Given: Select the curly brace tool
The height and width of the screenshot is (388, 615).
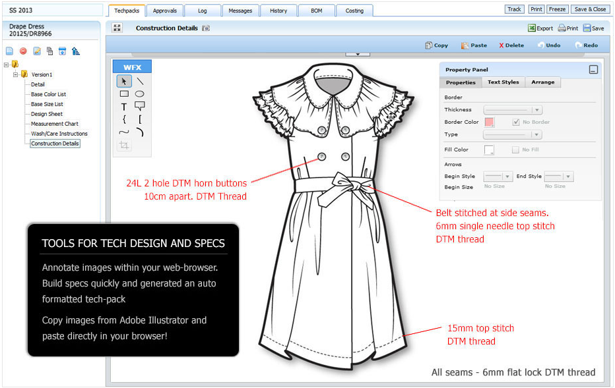Looking at the screenshot, I should click(x=124, y=119).
